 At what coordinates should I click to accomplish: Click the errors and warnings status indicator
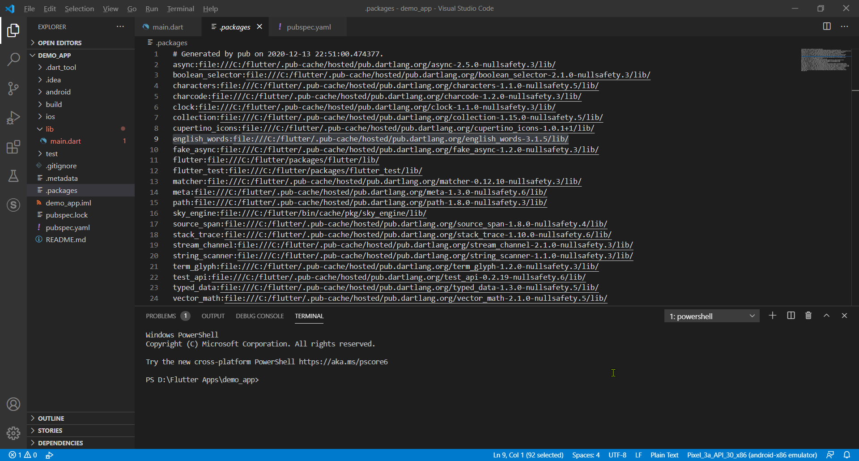[x=23, y=455]
